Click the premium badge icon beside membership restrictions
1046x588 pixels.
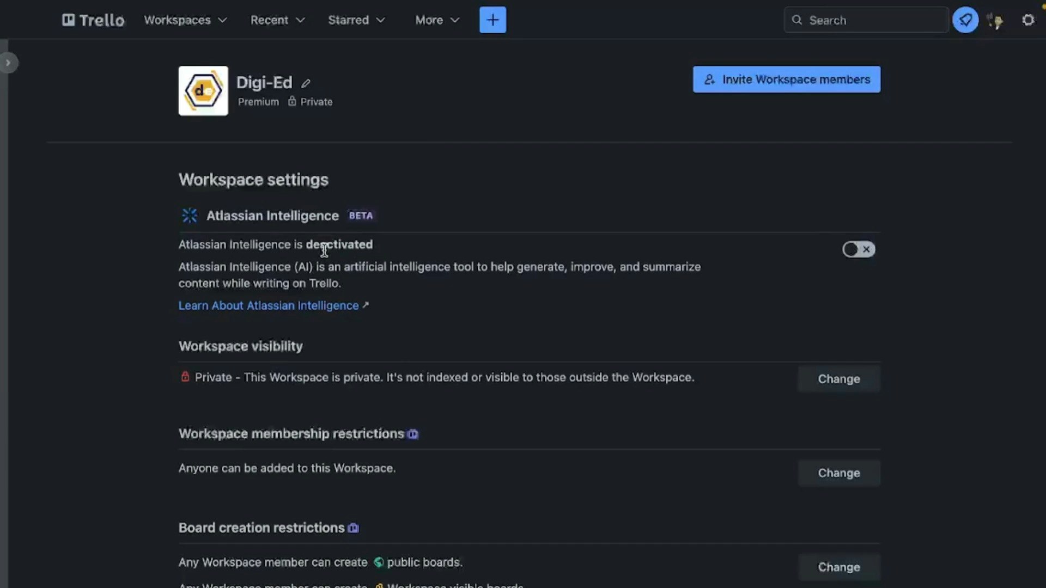pos(413,434)
